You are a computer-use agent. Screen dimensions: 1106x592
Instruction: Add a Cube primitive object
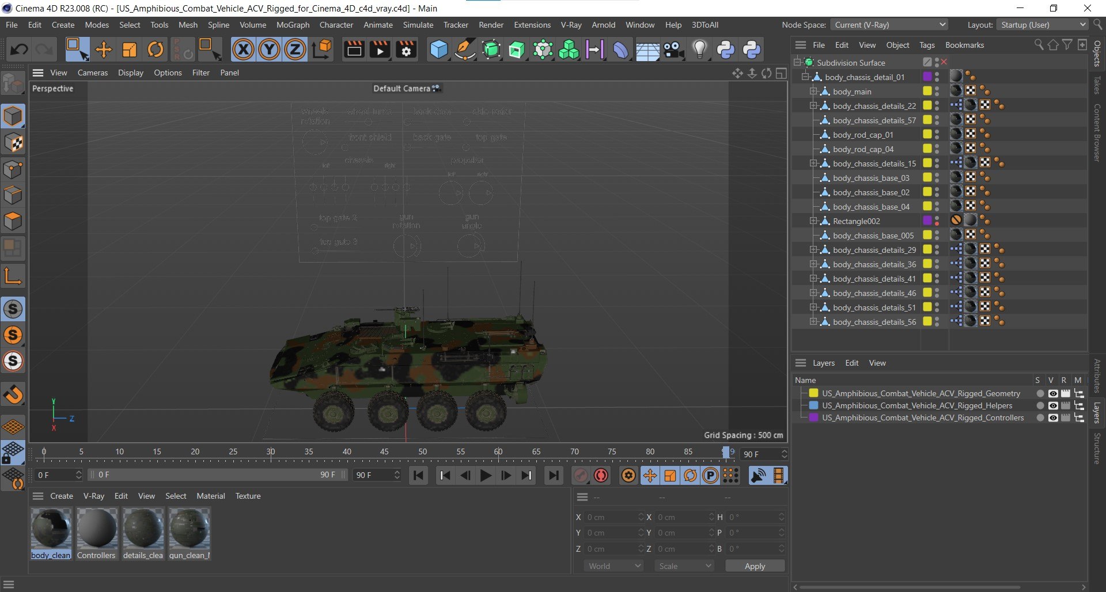coord(439,50)
